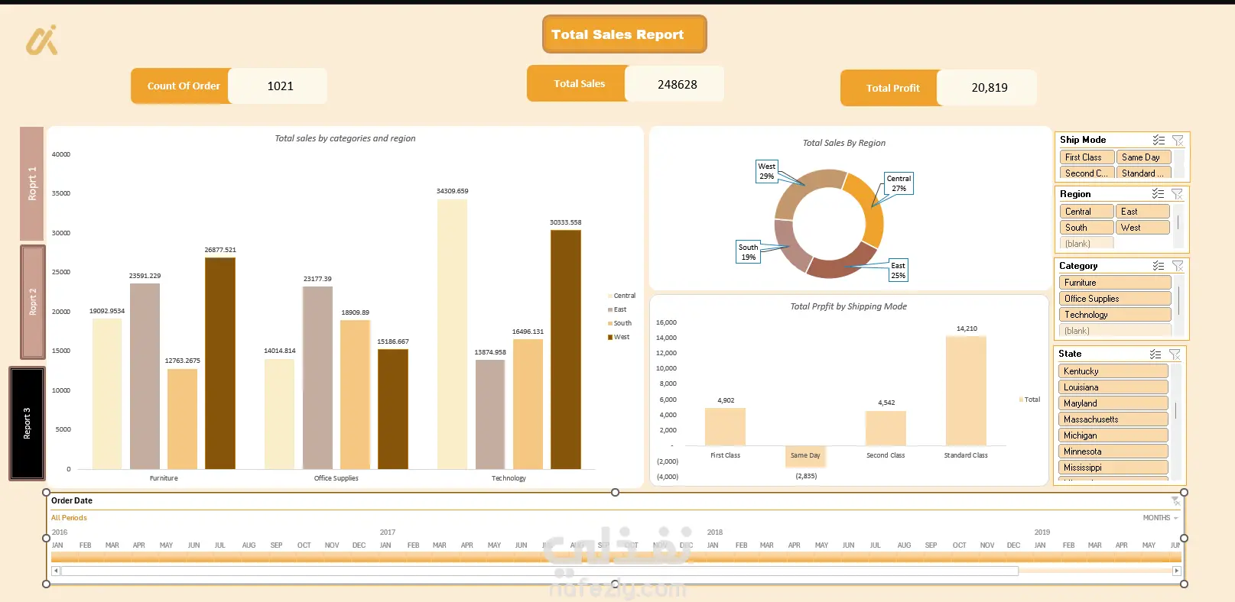
Task: Select Louisiana in State slicer
Action: 1113,387
